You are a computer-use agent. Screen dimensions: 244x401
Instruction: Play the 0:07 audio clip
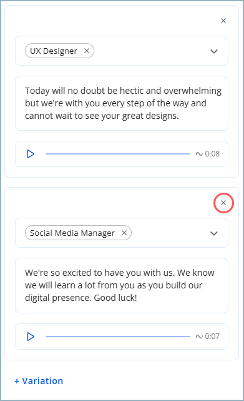[x=31, y=337]
